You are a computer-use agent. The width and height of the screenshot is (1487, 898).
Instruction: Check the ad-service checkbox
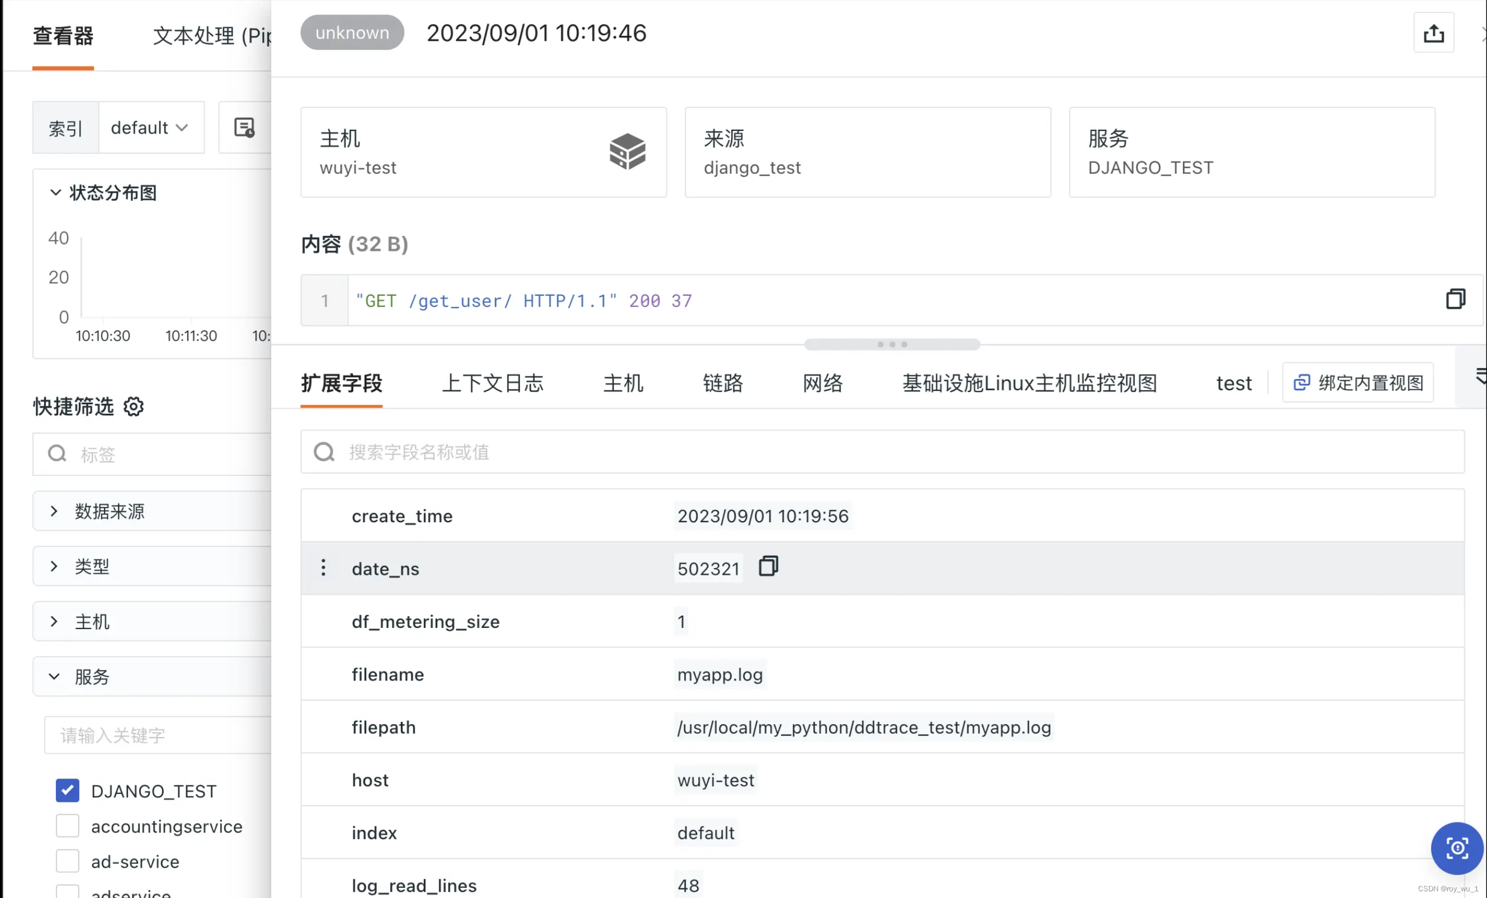coord(67,861)
